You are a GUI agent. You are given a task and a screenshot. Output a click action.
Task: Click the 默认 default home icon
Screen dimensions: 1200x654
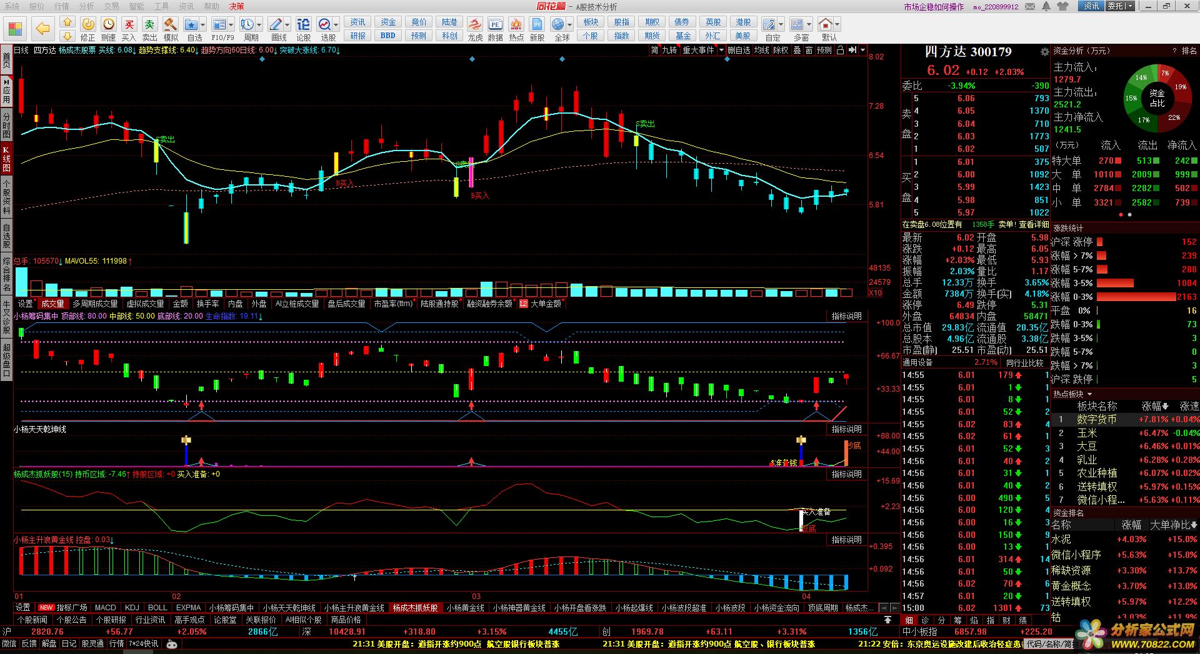(x=826, y=24)
